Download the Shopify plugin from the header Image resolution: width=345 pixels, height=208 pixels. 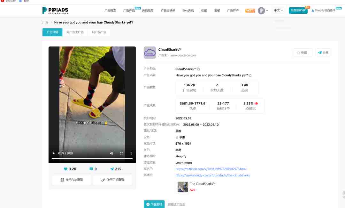[323, 11]
